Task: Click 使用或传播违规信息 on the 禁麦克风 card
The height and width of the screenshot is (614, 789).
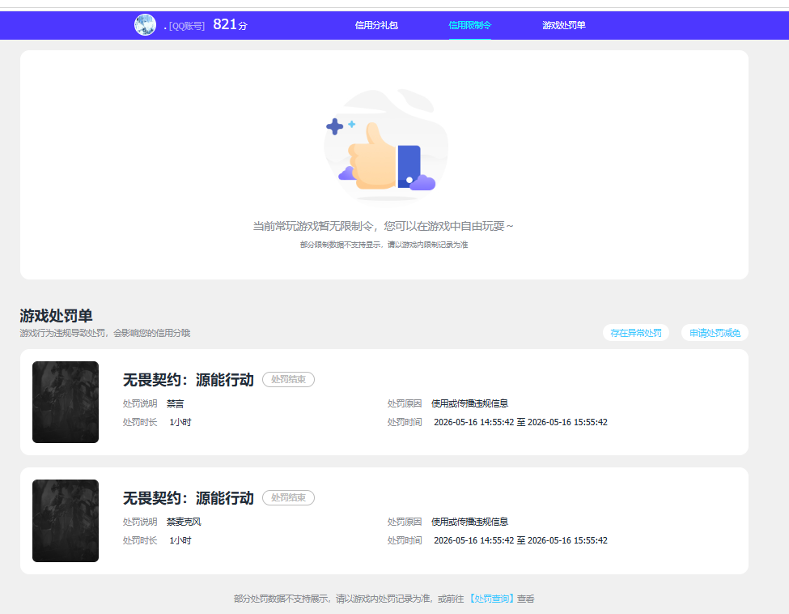Action: (469, 522)
